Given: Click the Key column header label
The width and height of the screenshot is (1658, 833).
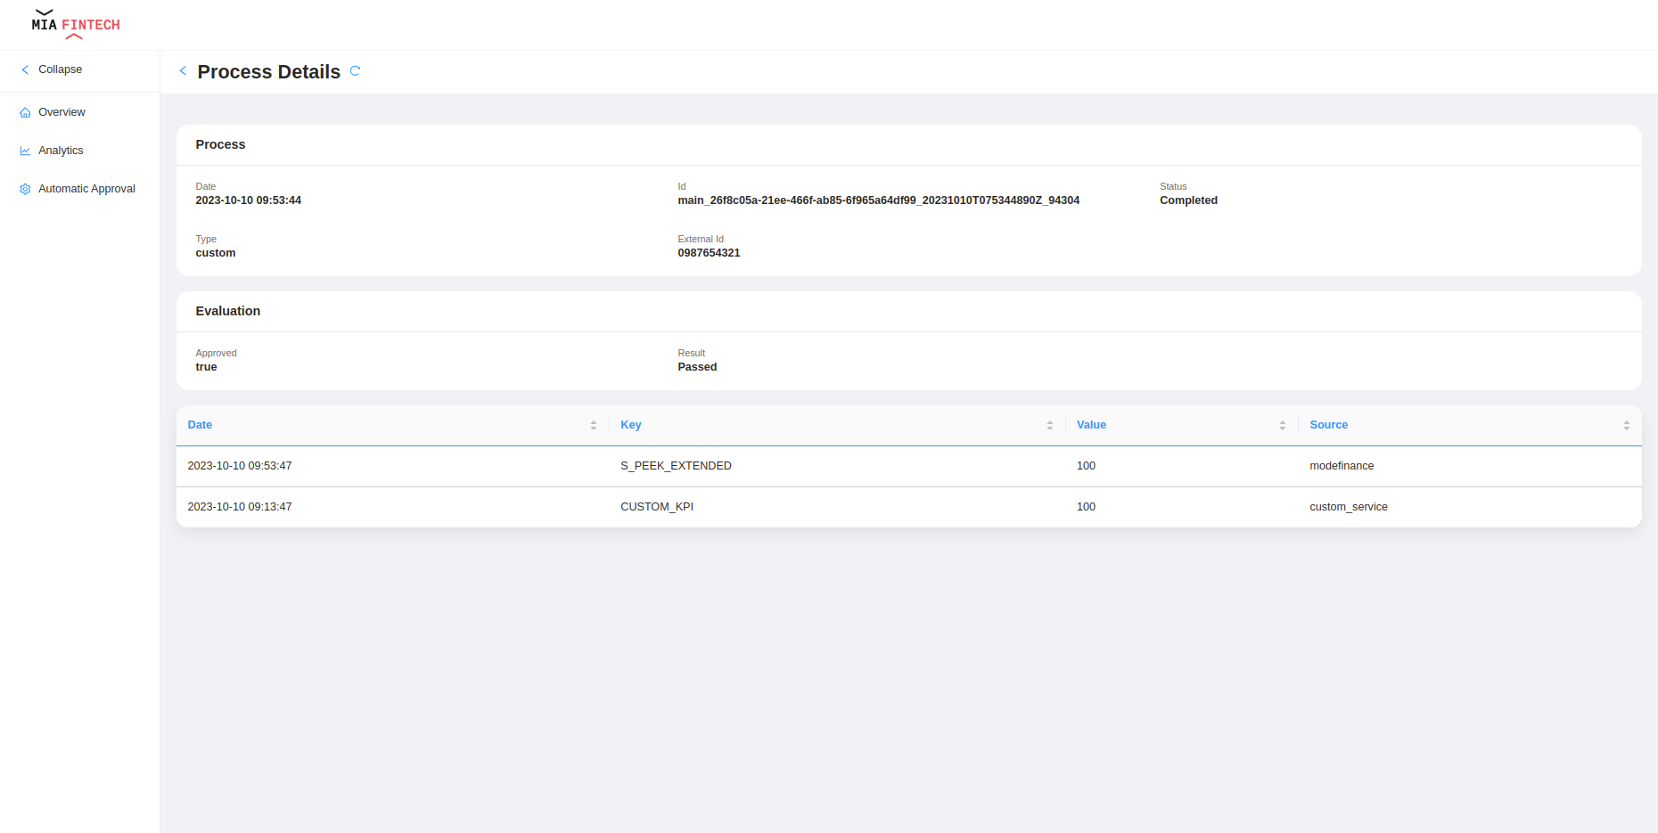Looking at the screenshot, I should click(631, 425).
